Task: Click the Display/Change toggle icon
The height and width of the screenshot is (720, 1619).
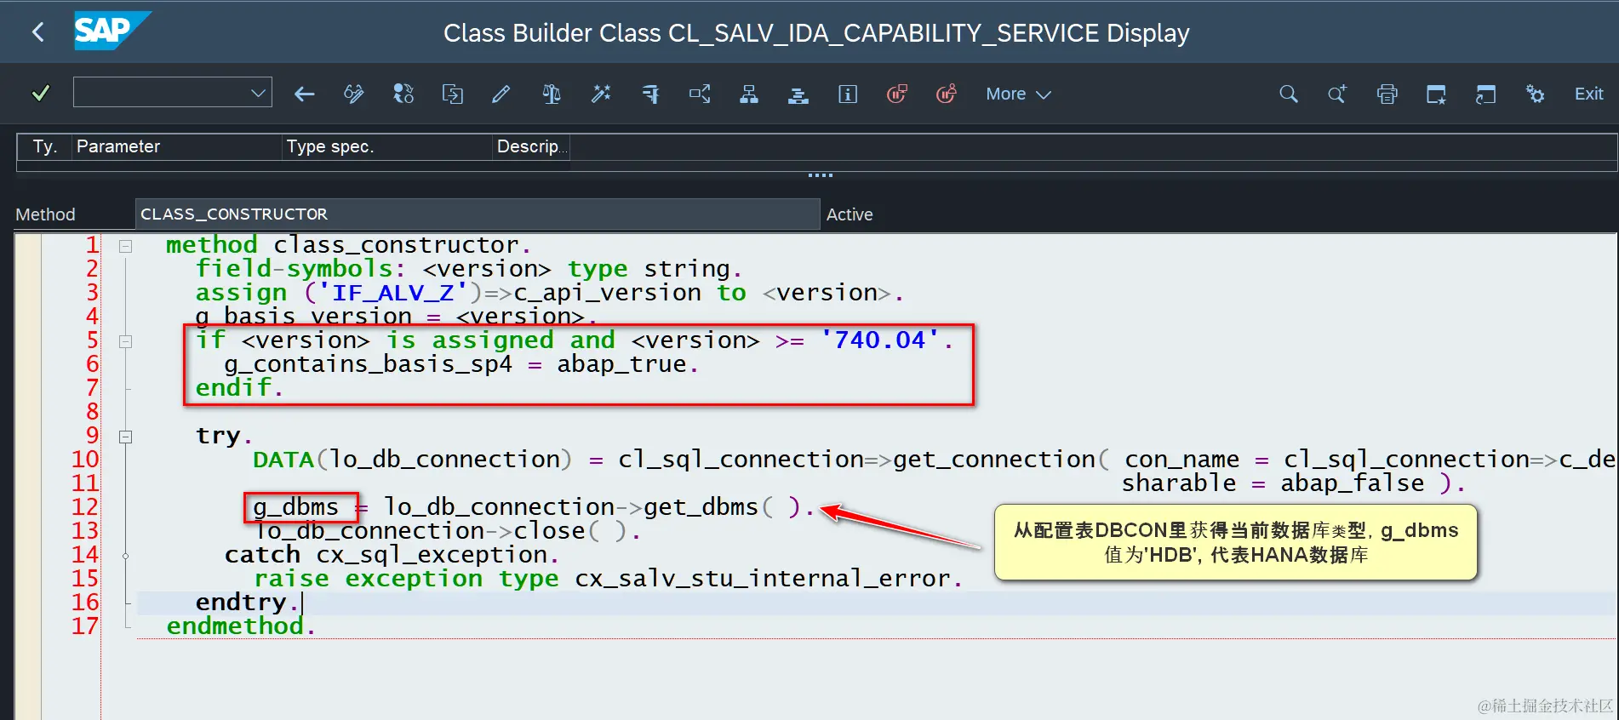Action: tap(353, 94)
